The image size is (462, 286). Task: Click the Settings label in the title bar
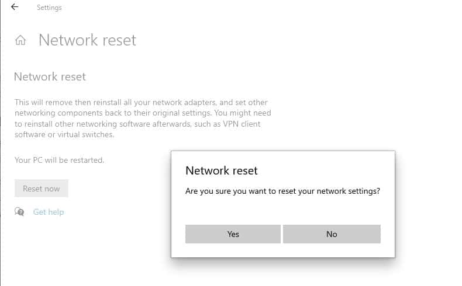click(49, 8)
